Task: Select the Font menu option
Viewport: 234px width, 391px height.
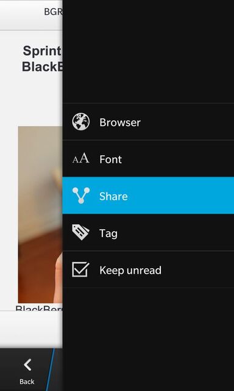Action: point(148,159)
